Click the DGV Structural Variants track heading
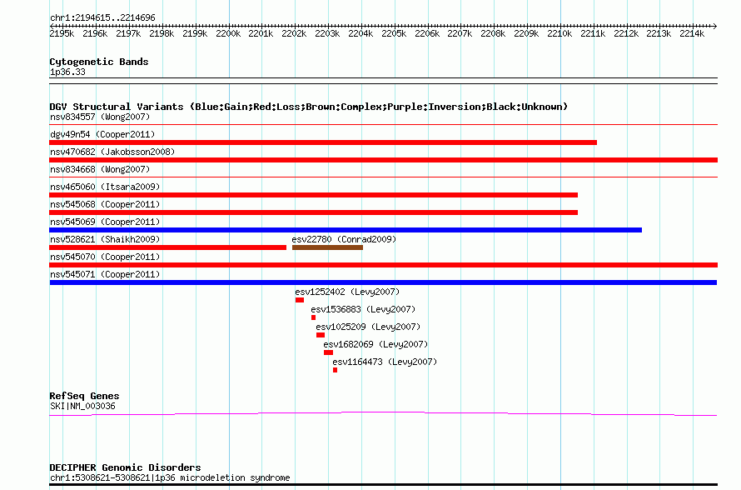Screen dimensions: 741x490 pos(309,107)
